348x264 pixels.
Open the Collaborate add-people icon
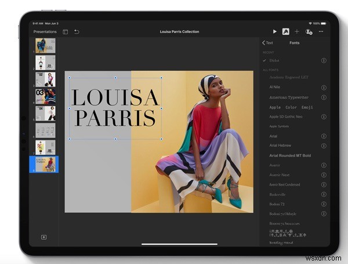coord(309,32)
